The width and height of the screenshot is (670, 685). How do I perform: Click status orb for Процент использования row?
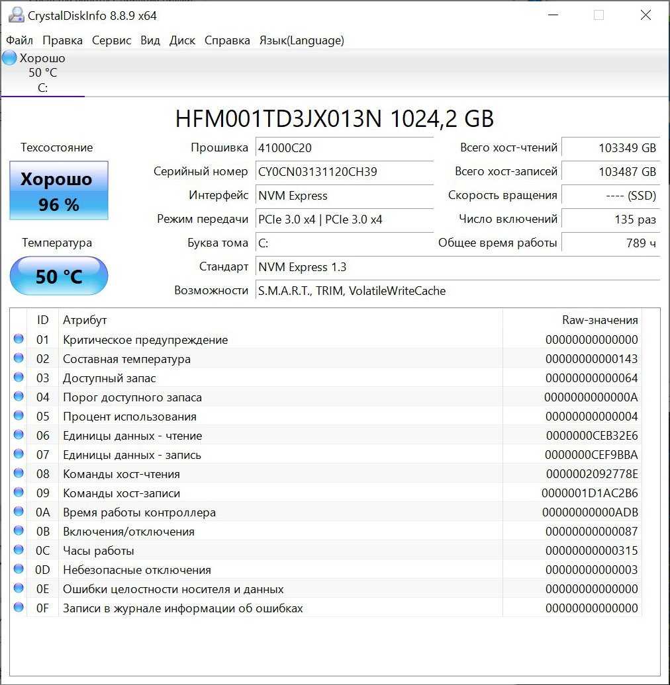point(19,416)
